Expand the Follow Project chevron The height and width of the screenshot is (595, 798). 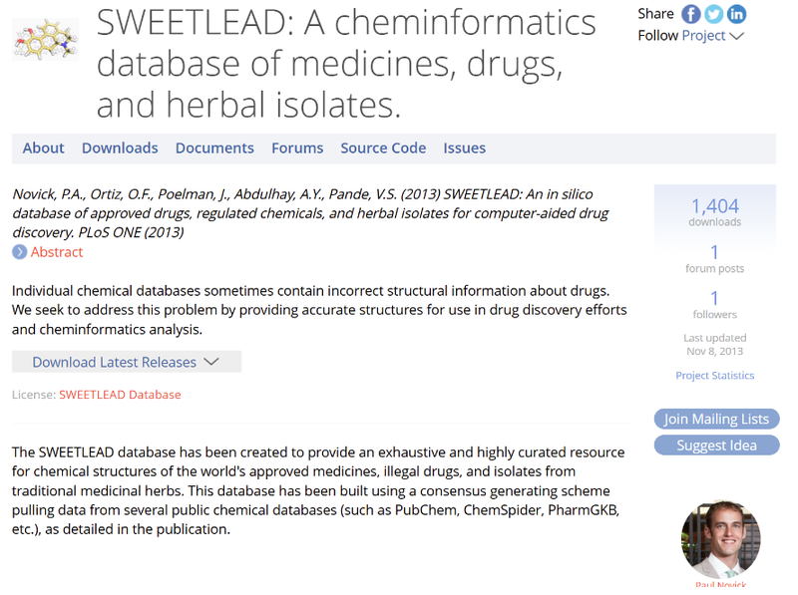click(x=737, y=36)
